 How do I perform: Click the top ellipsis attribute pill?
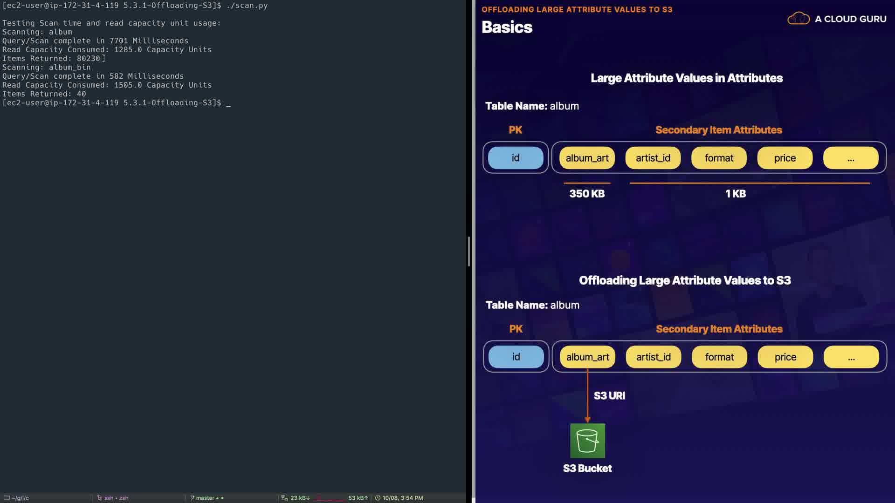click(x=851, y=158)
